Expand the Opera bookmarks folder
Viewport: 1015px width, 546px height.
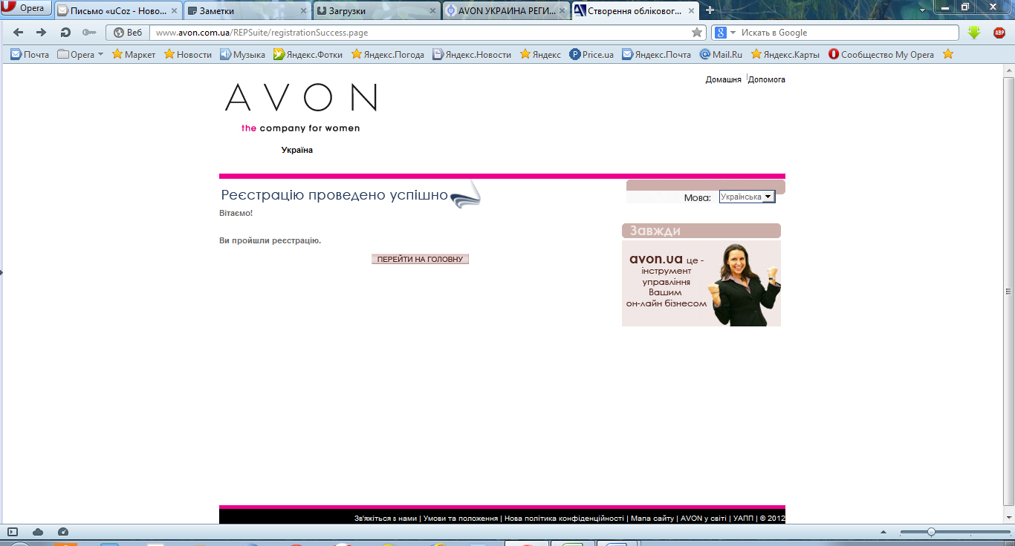click(x=80, y=54)
